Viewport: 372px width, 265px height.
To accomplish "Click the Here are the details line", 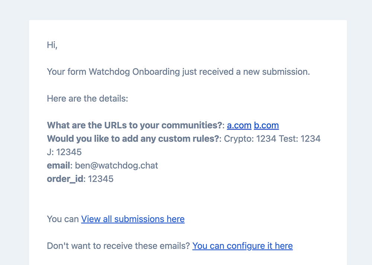I will 87,99.
